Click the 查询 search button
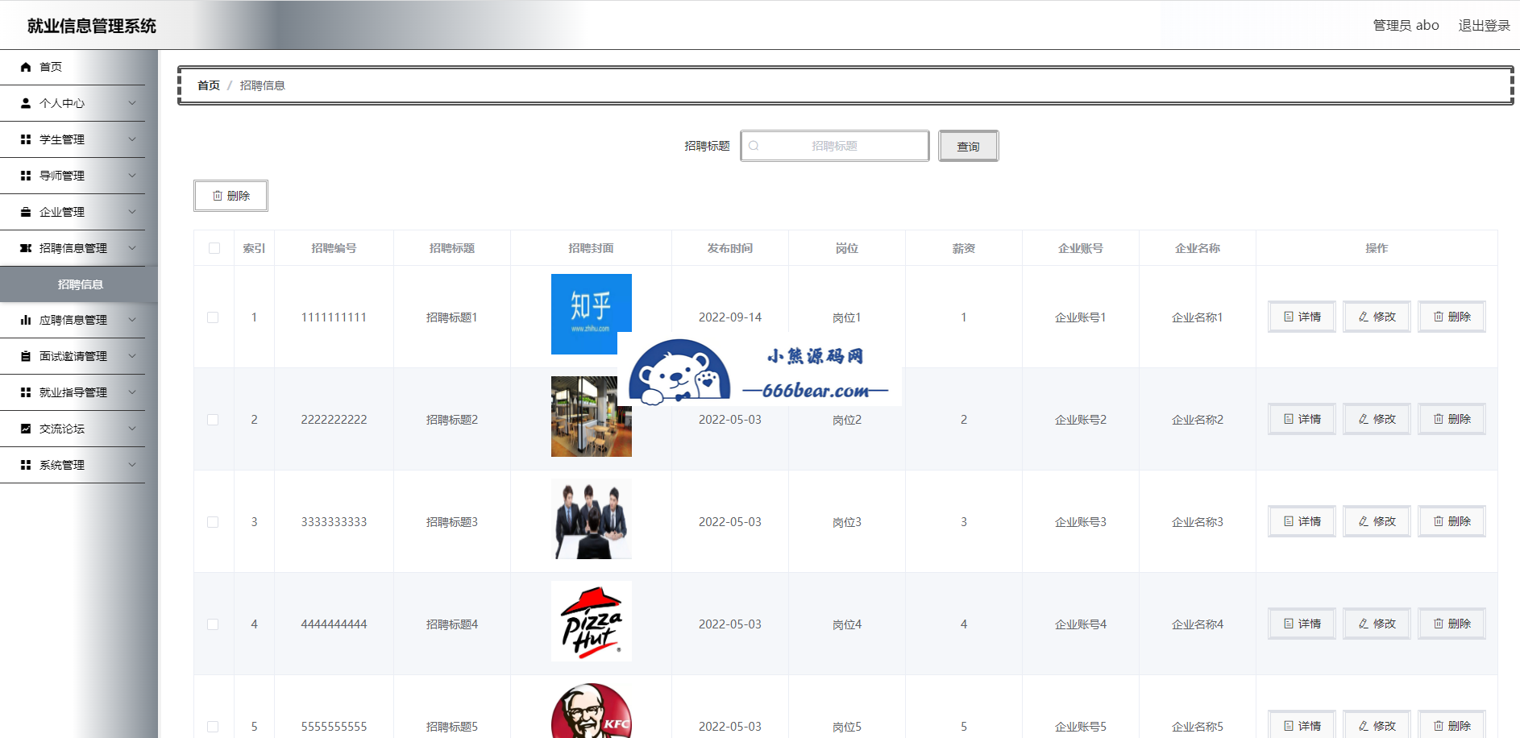The width and height of the screenshot is (1520, 738). (968, 146)
